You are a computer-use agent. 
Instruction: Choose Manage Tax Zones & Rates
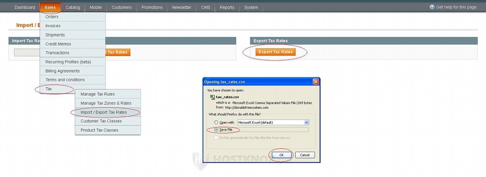point(108,103)
